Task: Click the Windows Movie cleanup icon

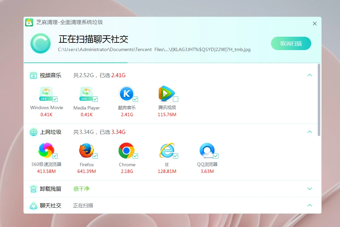Action: pyautogui.click(x=46, y=94)
